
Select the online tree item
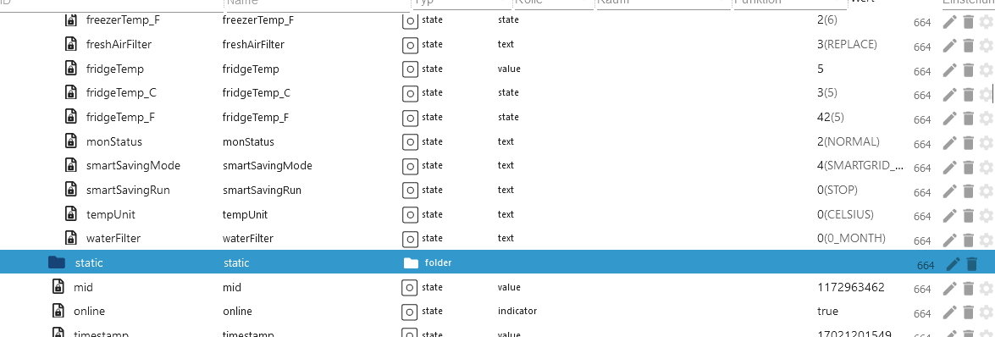pos(90,311)
